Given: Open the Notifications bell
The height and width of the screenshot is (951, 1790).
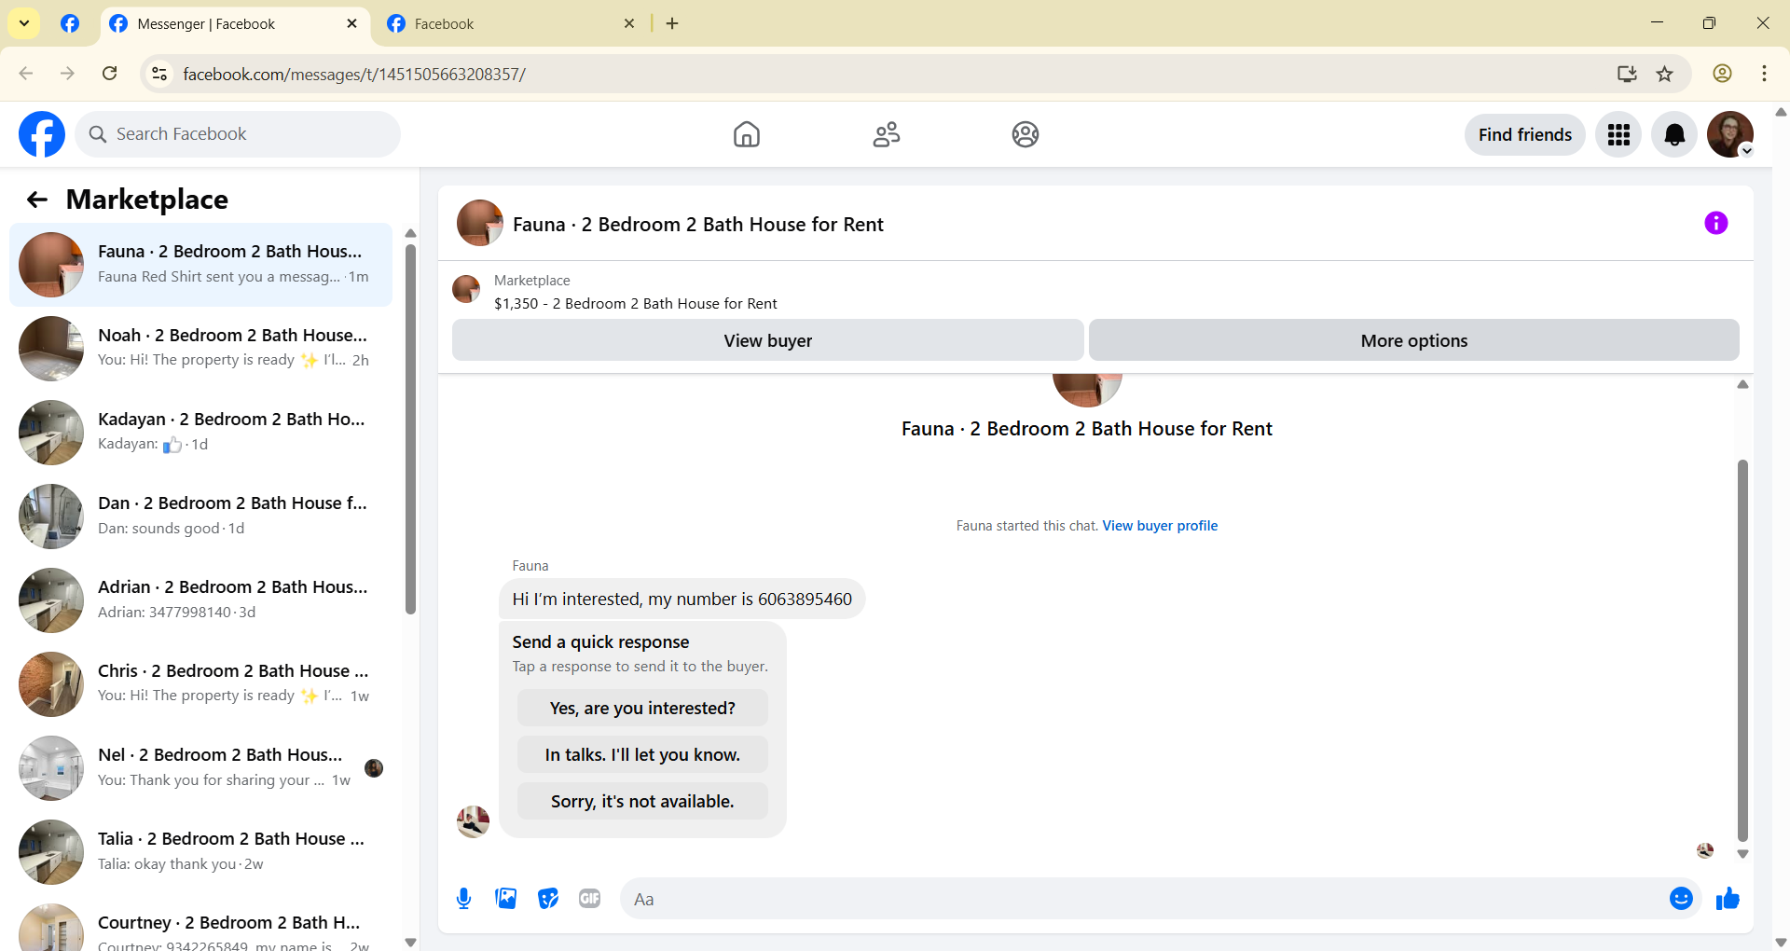Looking at the screenshot, I should coord(1674,134).
